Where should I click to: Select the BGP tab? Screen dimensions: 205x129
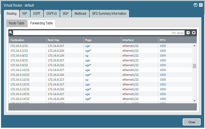tap(66, 14)
